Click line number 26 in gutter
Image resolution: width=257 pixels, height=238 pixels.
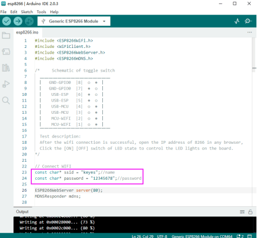24,190
